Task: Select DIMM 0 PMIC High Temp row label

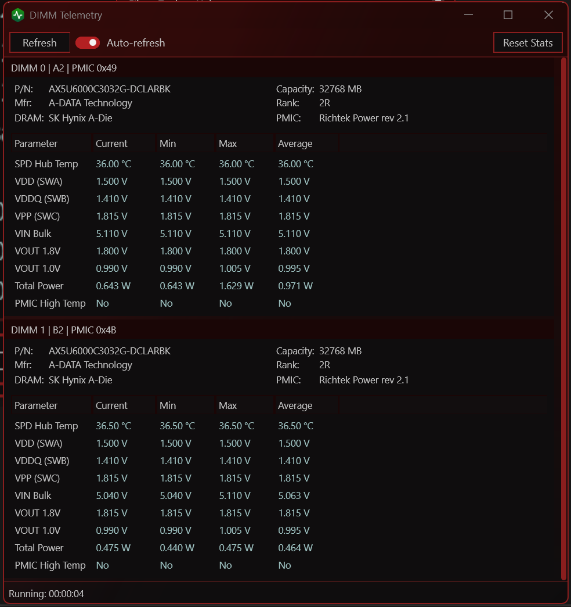Action: click(50, 303)
